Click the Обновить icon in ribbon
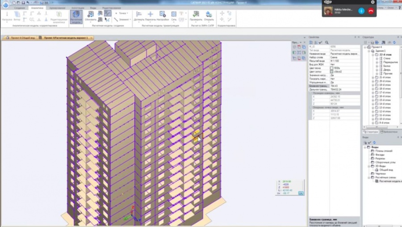 [x=91, y=16]
